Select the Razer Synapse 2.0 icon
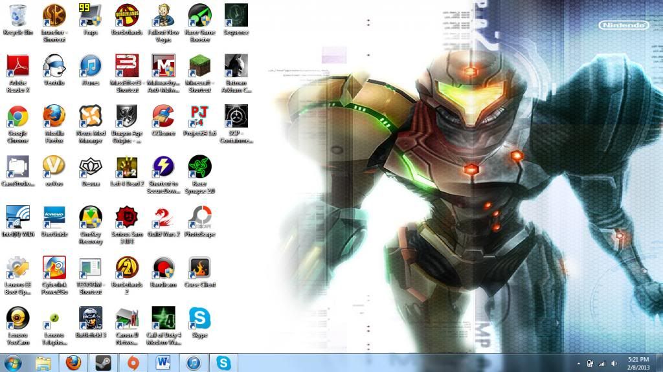This screenshot has width=663, height=372. click(199, 166)
